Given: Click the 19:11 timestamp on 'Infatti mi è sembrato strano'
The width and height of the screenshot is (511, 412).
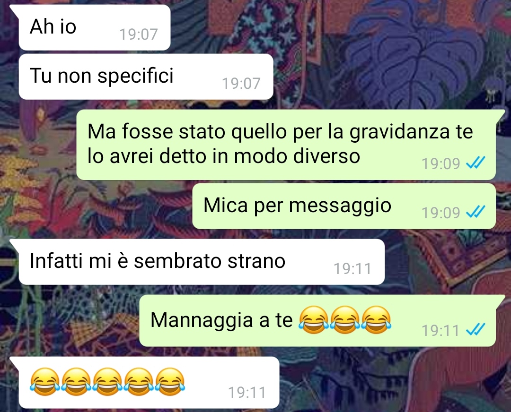Looking at the screenshot, I should (352, 269).
